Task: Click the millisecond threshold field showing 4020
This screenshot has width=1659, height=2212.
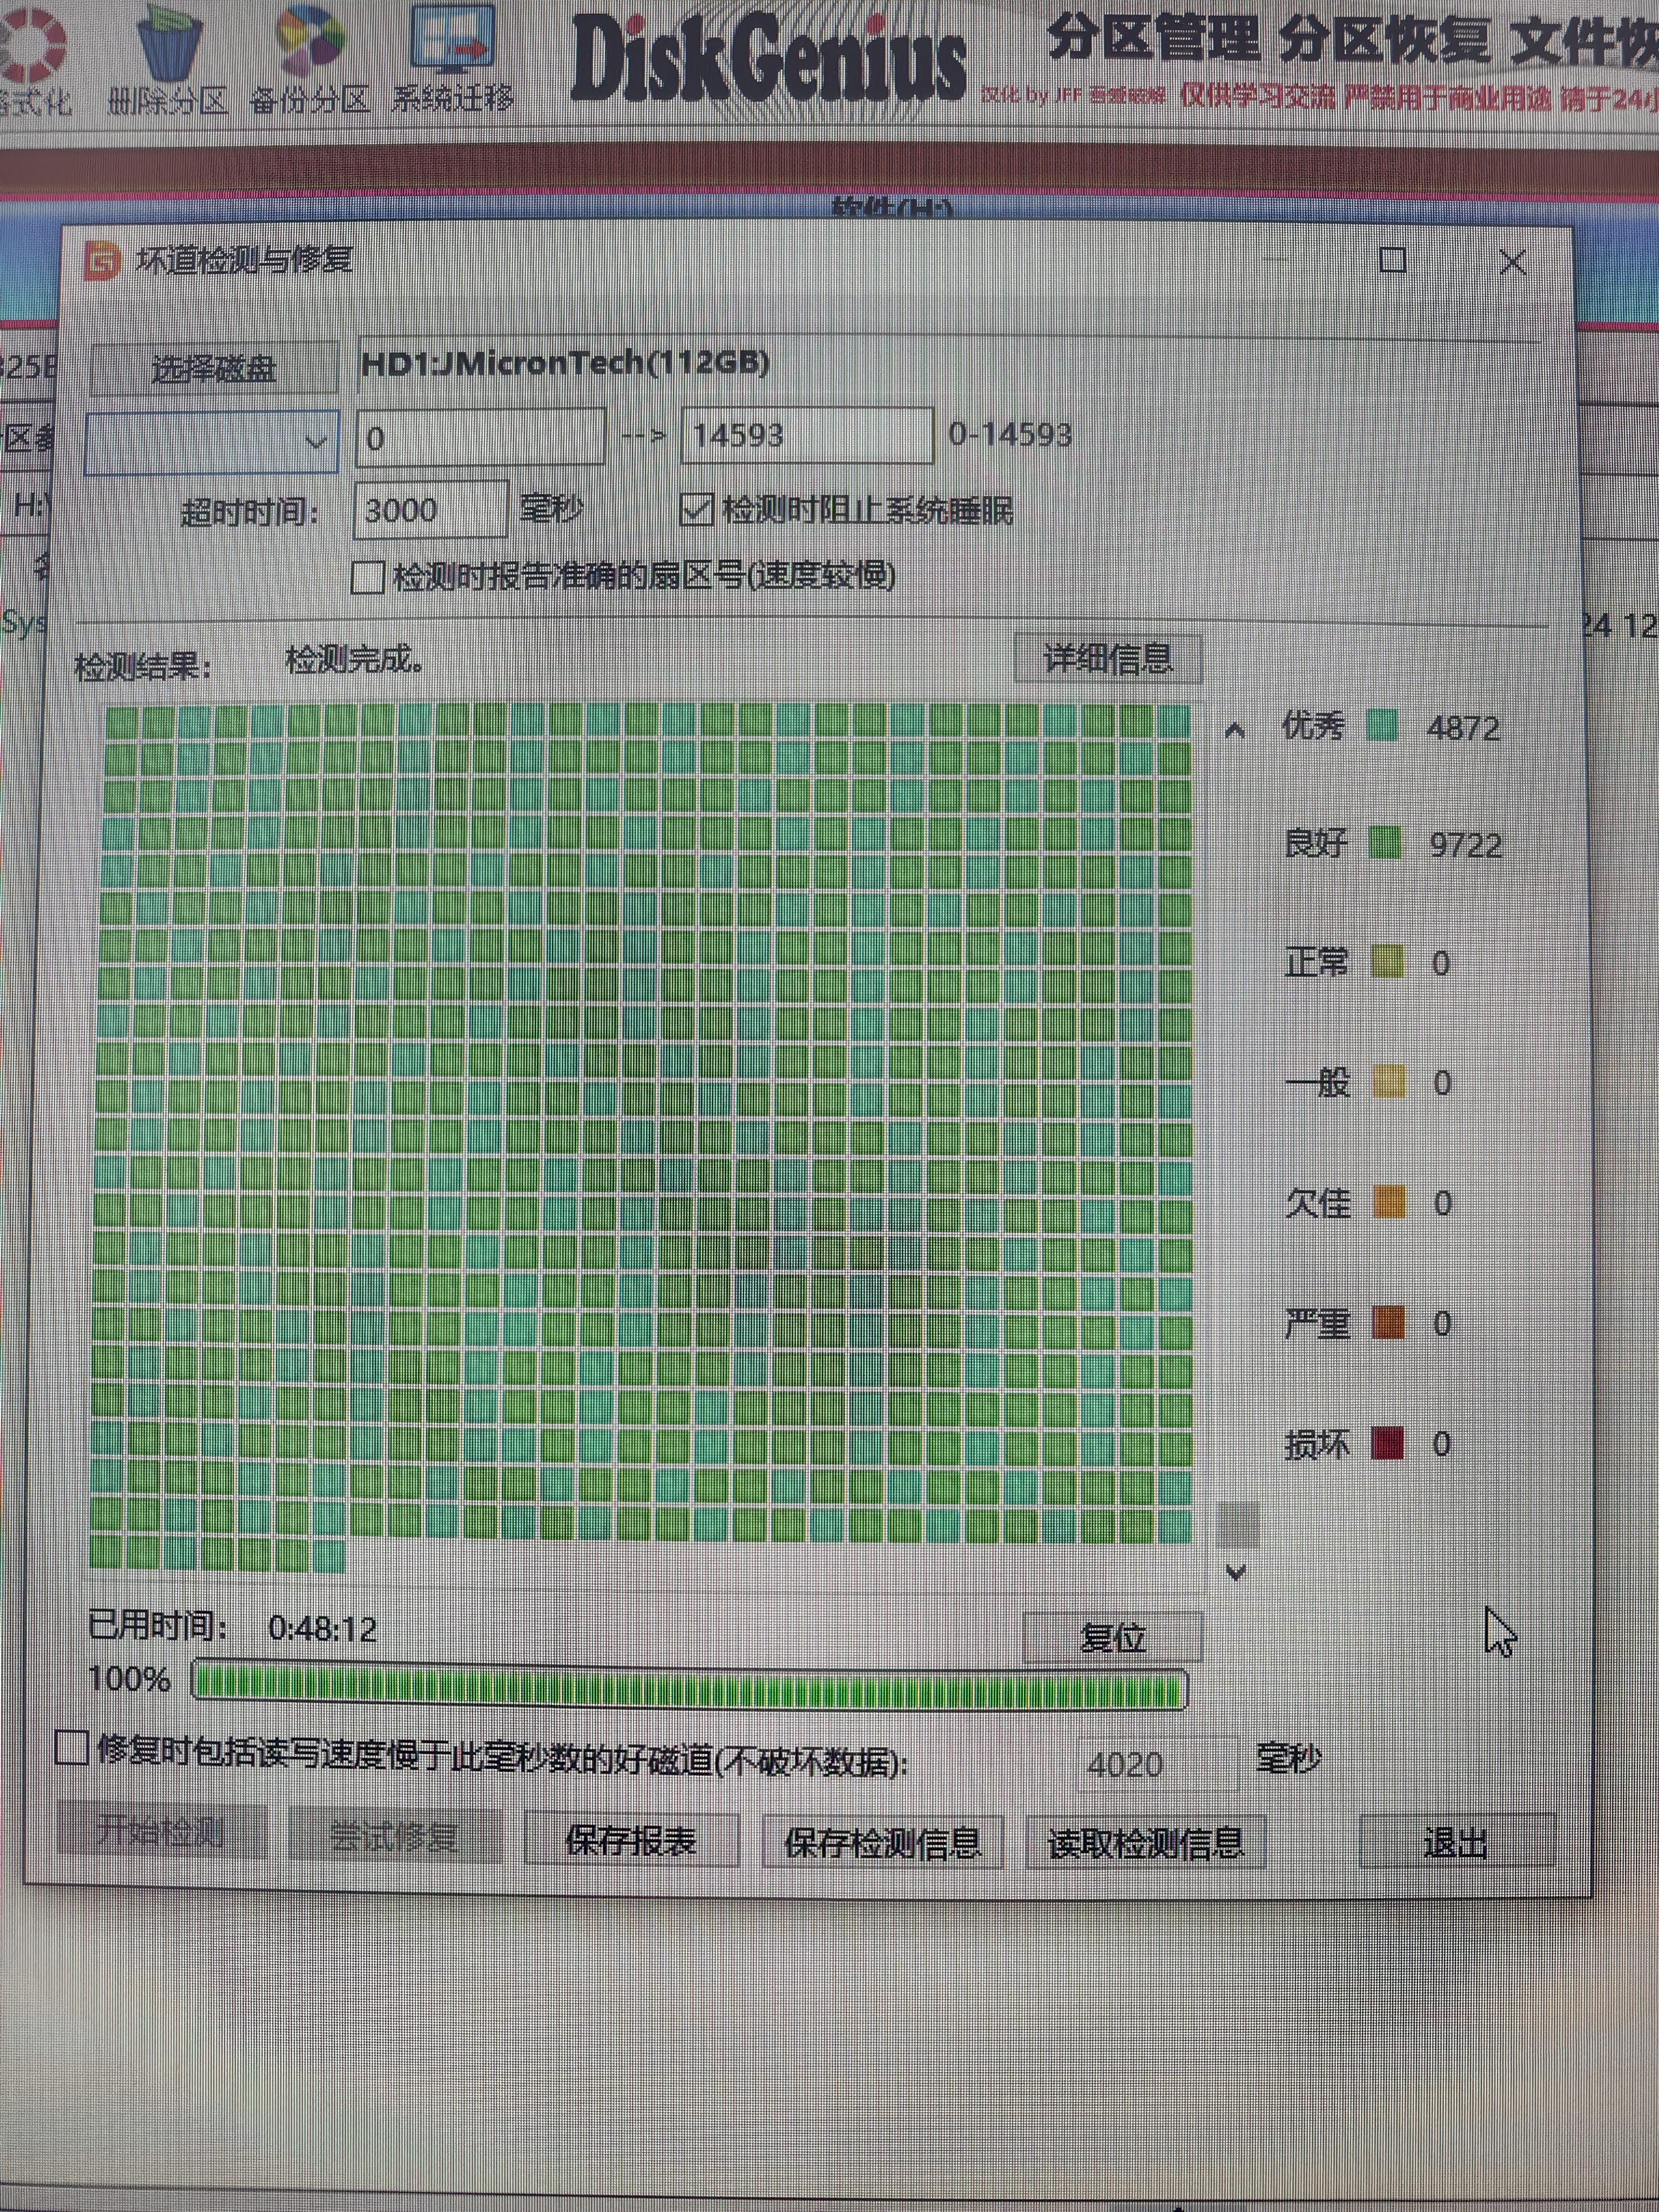Action: pyautogui.click(x=1157, y=1764)
